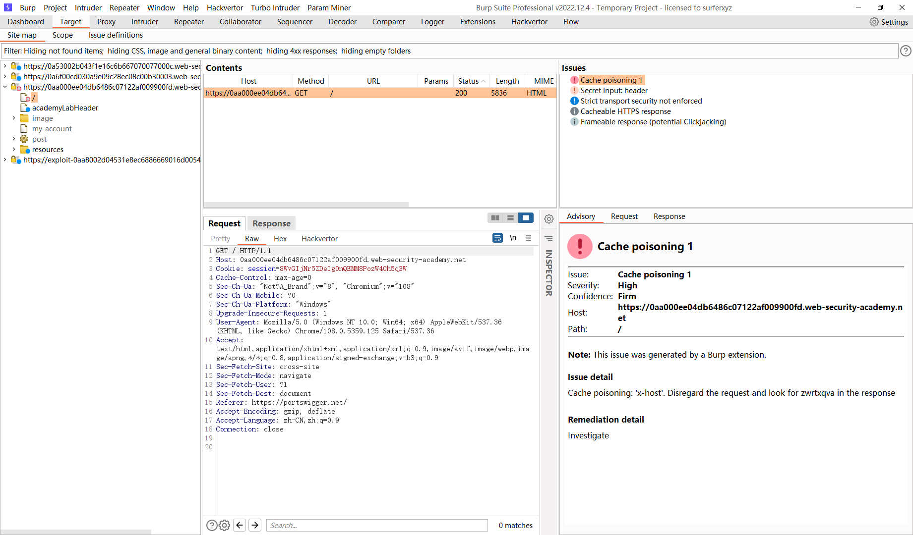
Task: Click the request Search input field
Action: coord(377,525)
